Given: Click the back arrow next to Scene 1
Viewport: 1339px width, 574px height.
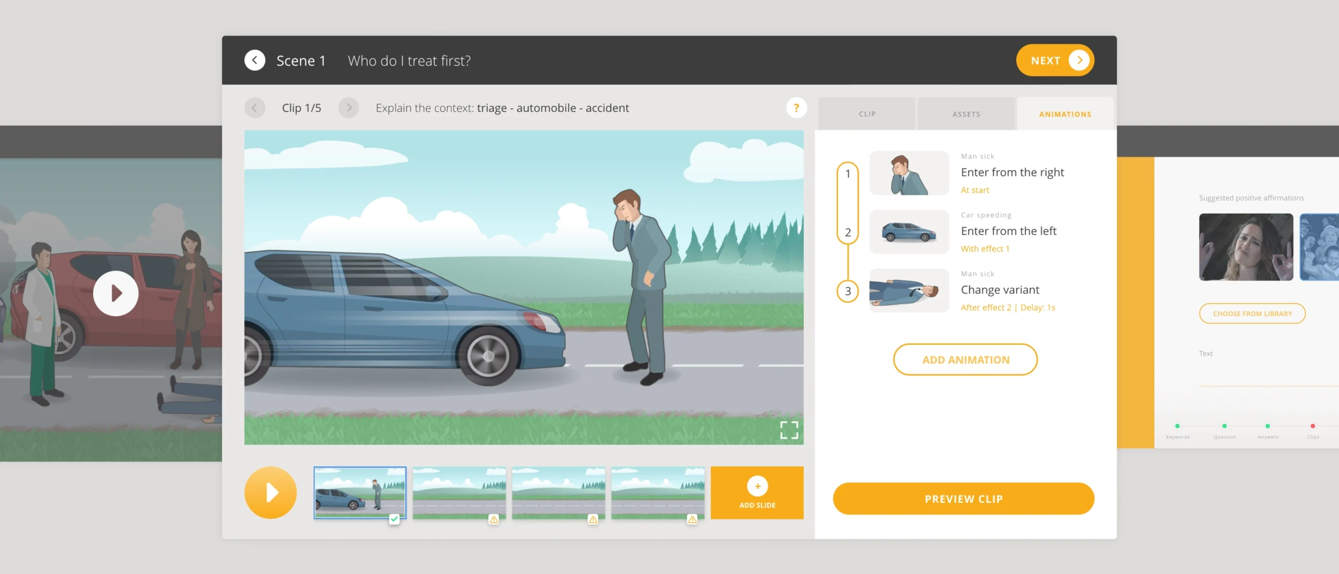Looking at the screenshot, I should coord(255,60).
